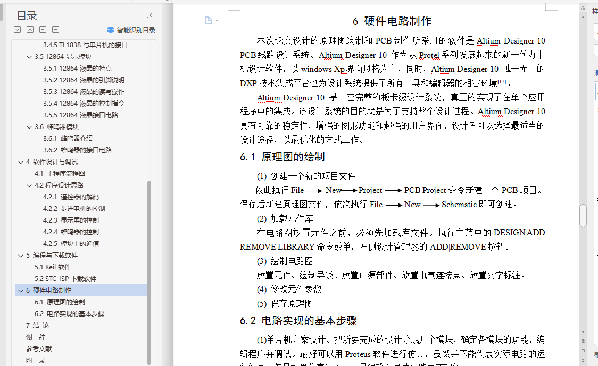Click the next page double-arrow button
598x366 pixels.
tap(583, 360)
